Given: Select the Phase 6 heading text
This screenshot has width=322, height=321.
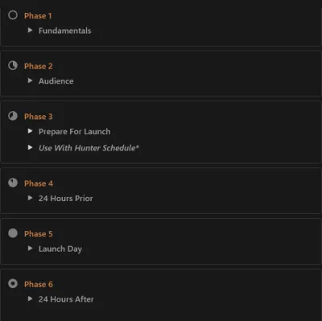Looking at the screenshot, I should [39, 284].
